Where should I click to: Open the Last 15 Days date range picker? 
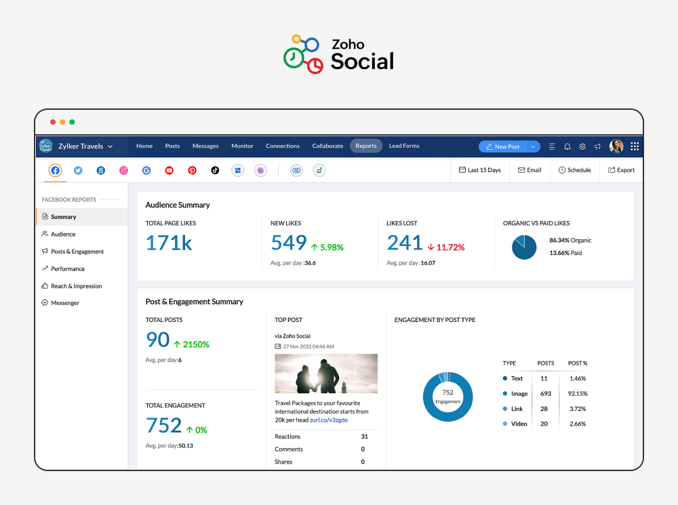(x=480, y=170)
